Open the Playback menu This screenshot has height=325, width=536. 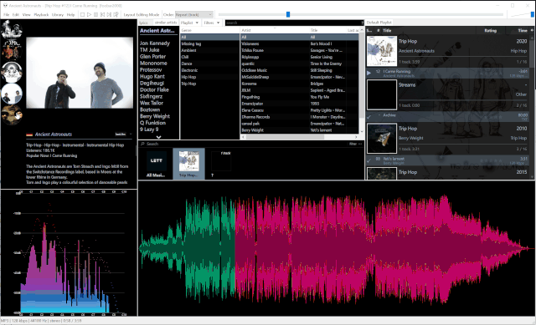[x=41, y=15]
